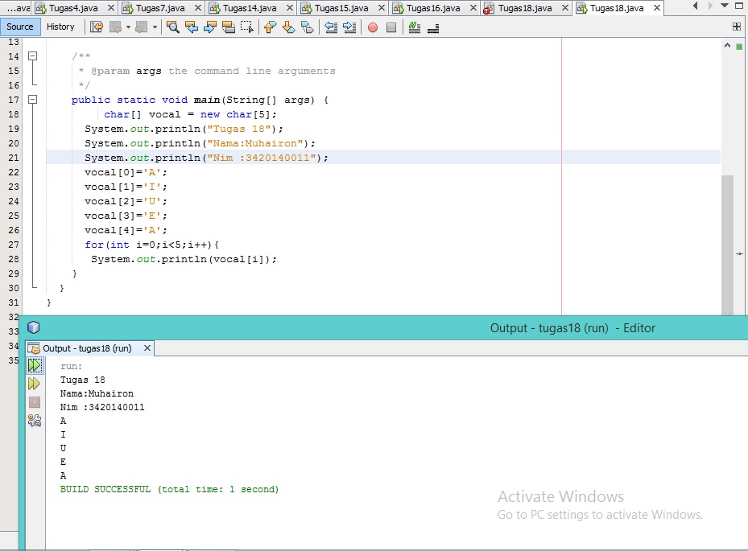
Task: Close the Tugas16.java tab
Action: click(473, 7)
